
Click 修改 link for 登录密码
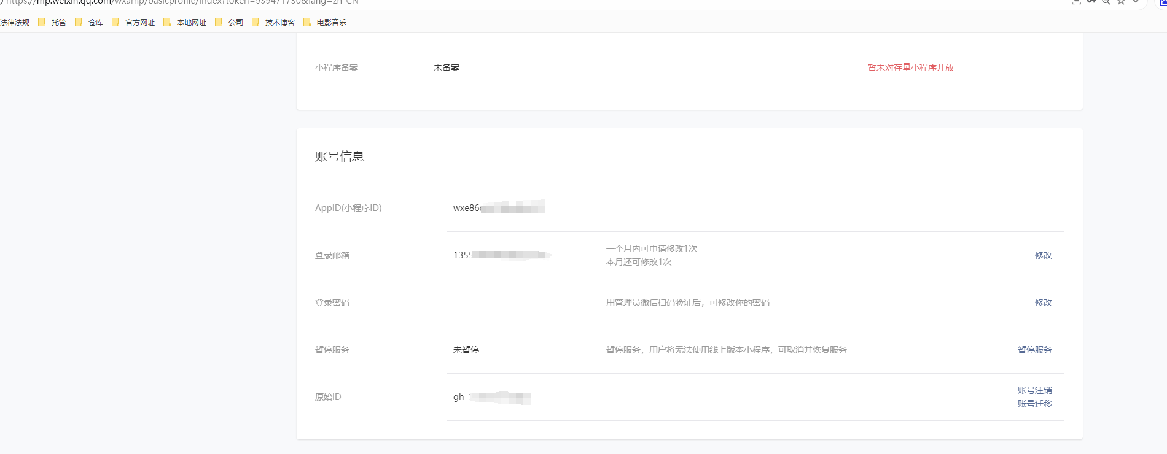pos(1043,302)
